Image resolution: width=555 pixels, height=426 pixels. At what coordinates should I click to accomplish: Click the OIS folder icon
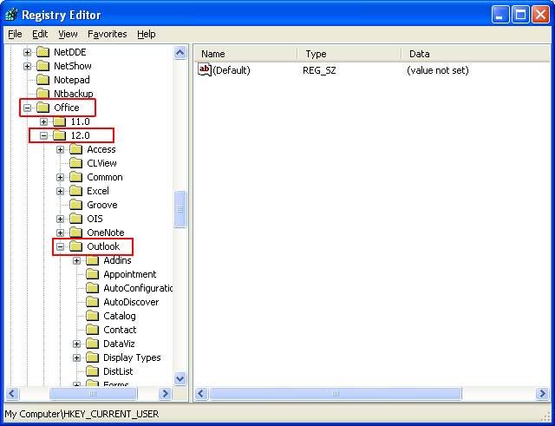pyautogui.click(x=75, y=219)
